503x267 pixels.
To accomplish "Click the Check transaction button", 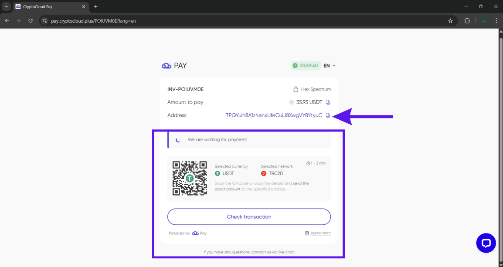I will pos(249,217).
